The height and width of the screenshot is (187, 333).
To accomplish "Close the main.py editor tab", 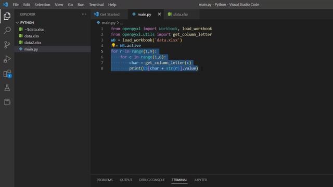I will tap(159, 14).
